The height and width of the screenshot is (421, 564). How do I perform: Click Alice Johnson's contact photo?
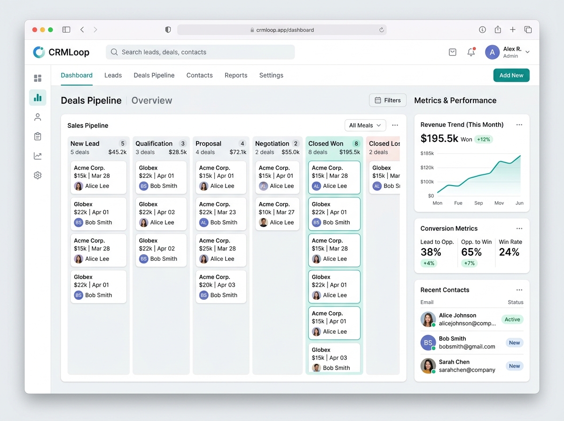pos(428,320)
